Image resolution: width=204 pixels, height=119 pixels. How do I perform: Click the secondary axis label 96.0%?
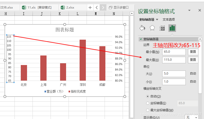119,37
